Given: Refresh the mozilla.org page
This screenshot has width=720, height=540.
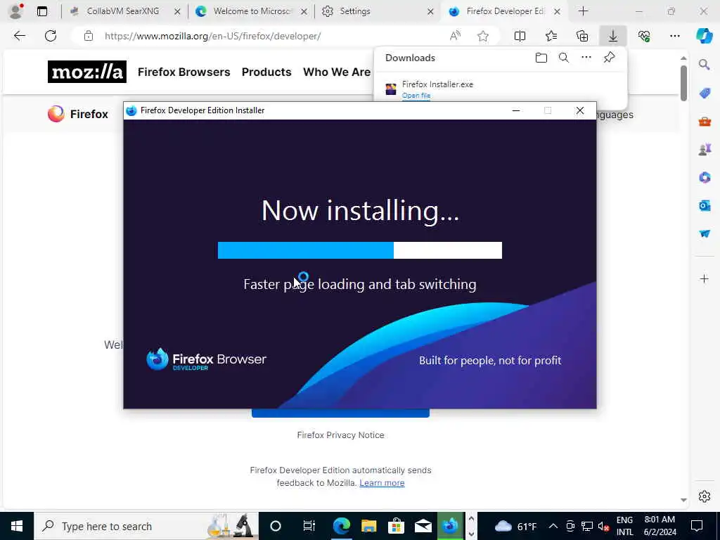Looking at the screenshot, I should [51, 36].
